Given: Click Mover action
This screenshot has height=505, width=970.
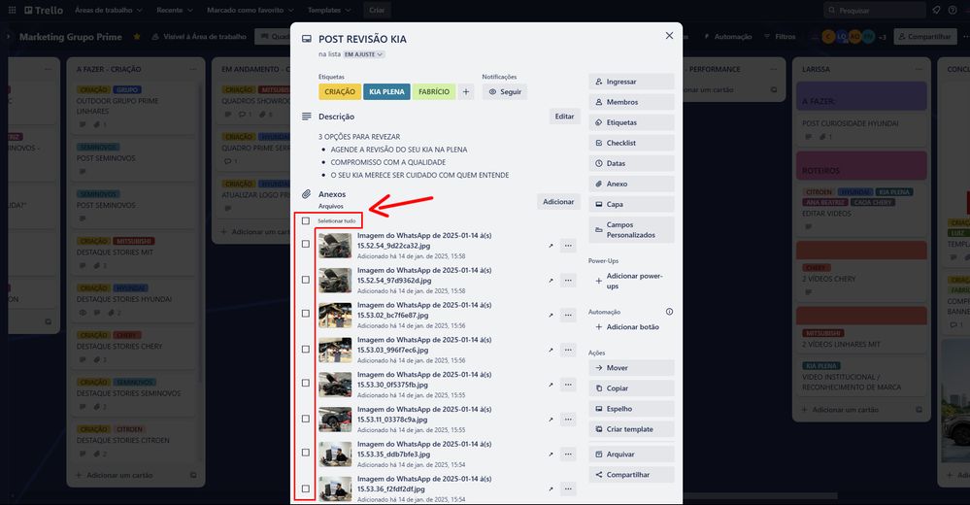Looking at the screenshot, I should (631, 368).
